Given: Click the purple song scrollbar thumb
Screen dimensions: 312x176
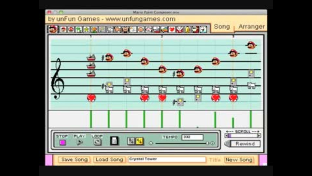Looking at the screenshot, I should [230, 136].
